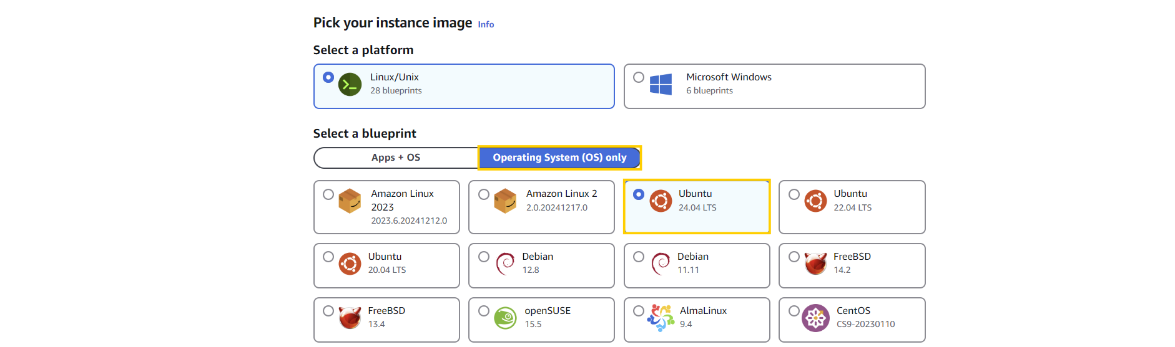
Task: Click the Ubuntu 20.04 LTS logo icon
Action: point(350,264)
